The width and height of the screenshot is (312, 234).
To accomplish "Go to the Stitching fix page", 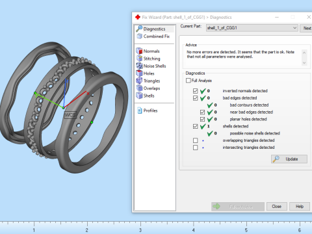I will (x=151, y=58).
